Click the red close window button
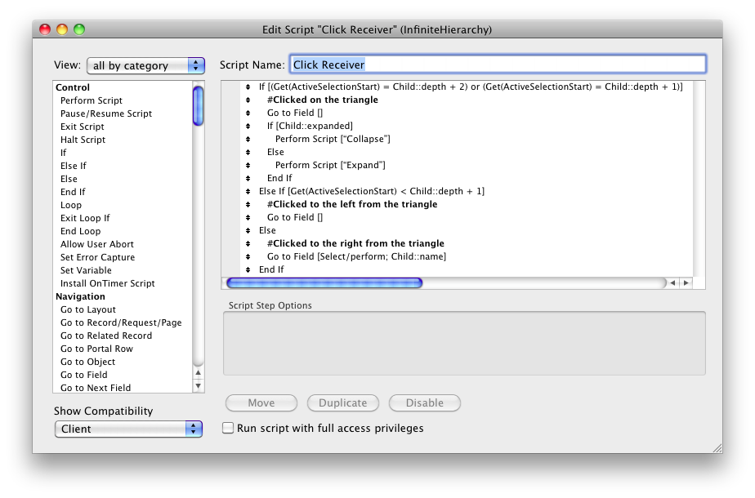 [x=45, y=29]
